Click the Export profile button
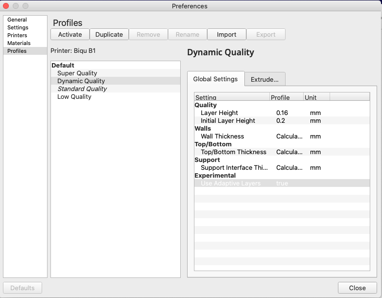 (266, 34)
